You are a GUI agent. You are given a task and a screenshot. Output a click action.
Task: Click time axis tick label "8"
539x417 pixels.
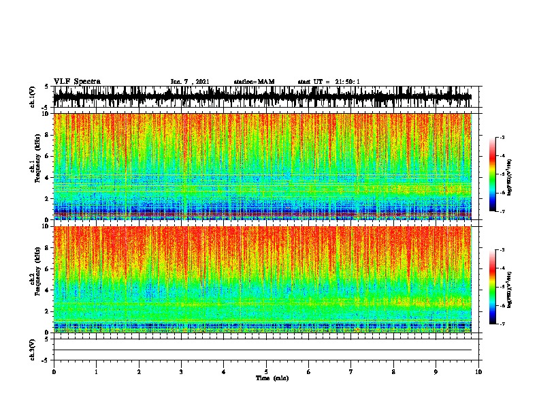tap(393, 372)
